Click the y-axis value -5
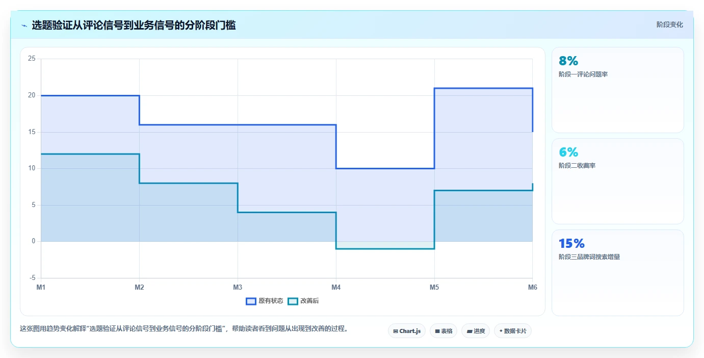The image size is (704, 358). (32, 278)
